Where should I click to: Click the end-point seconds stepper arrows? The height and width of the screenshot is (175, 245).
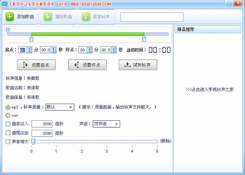(113, 50)
